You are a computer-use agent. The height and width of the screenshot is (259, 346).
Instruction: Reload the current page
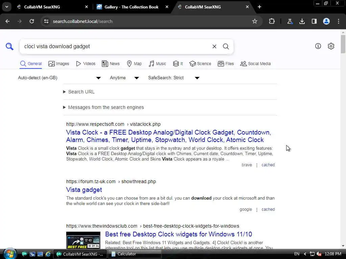click(x=32, y=21)
